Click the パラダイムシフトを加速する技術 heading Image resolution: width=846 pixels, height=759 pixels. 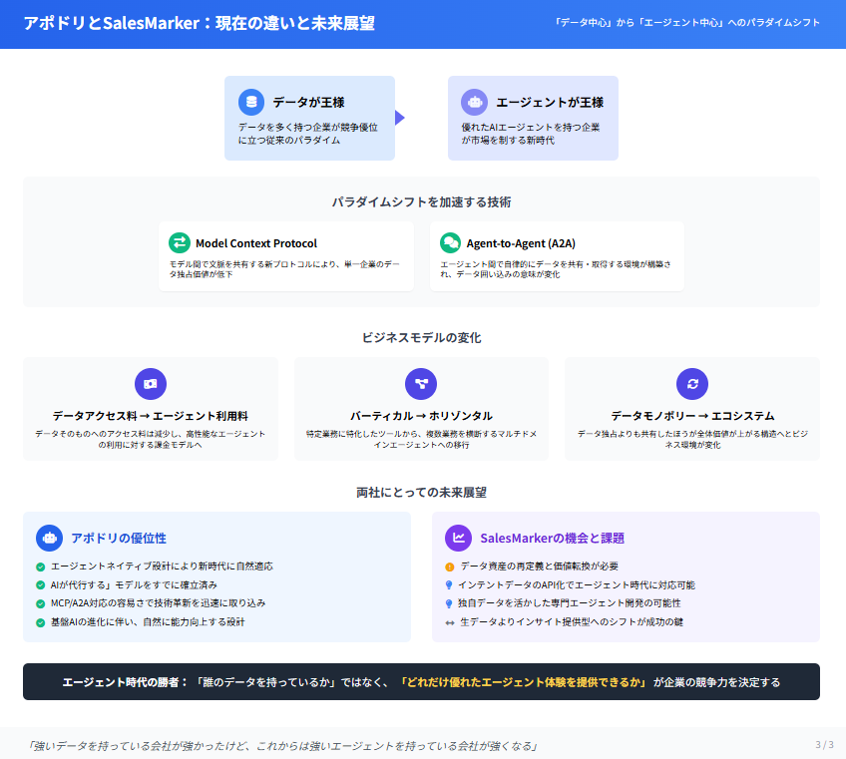point(421,201)
